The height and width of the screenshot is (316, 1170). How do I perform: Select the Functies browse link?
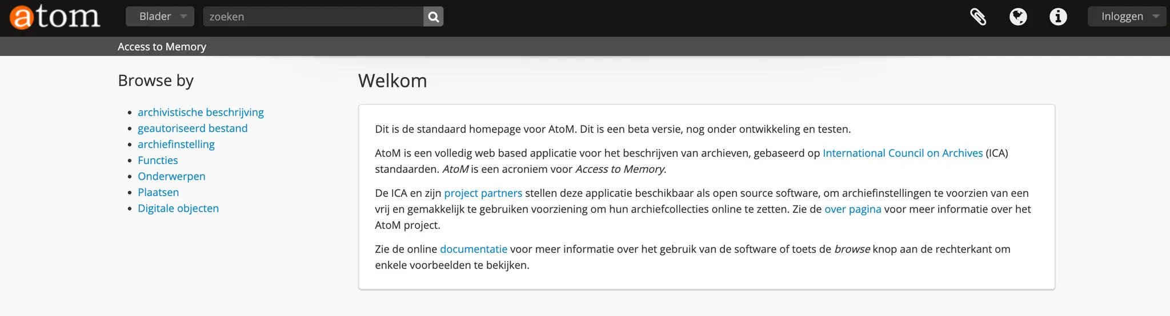click(x=158, y=160)
